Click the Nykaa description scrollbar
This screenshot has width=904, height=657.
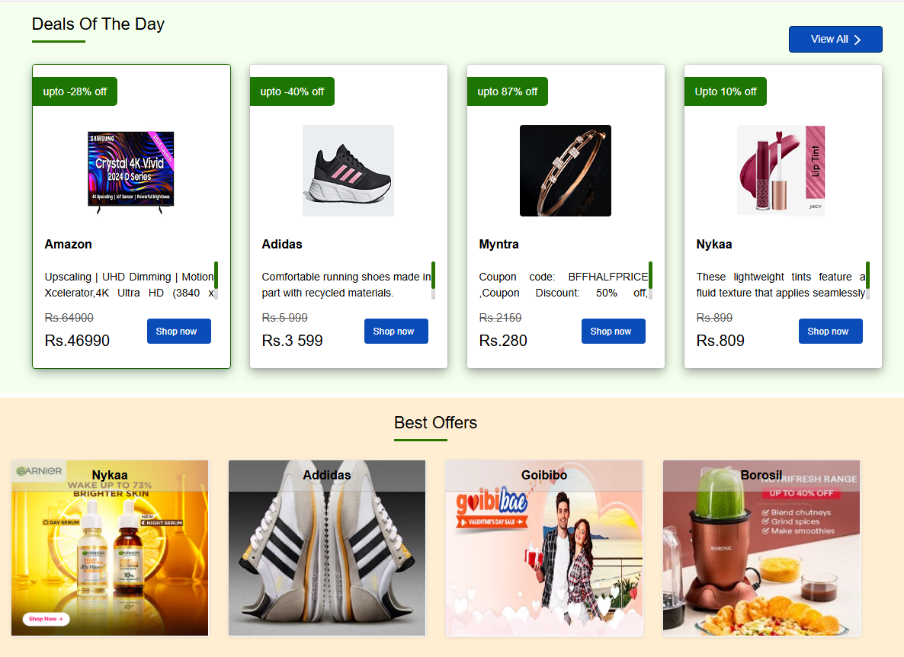point(867,280)
